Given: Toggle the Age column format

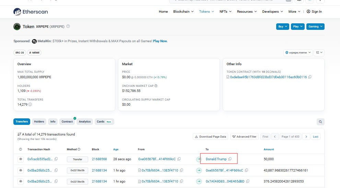Looking at the screenshot, I should [116, 149].
